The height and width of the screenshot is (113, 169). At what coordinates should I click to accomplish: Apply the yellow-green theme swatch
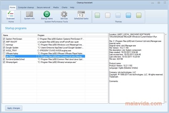pyautogui.click(x=139, y=15)
